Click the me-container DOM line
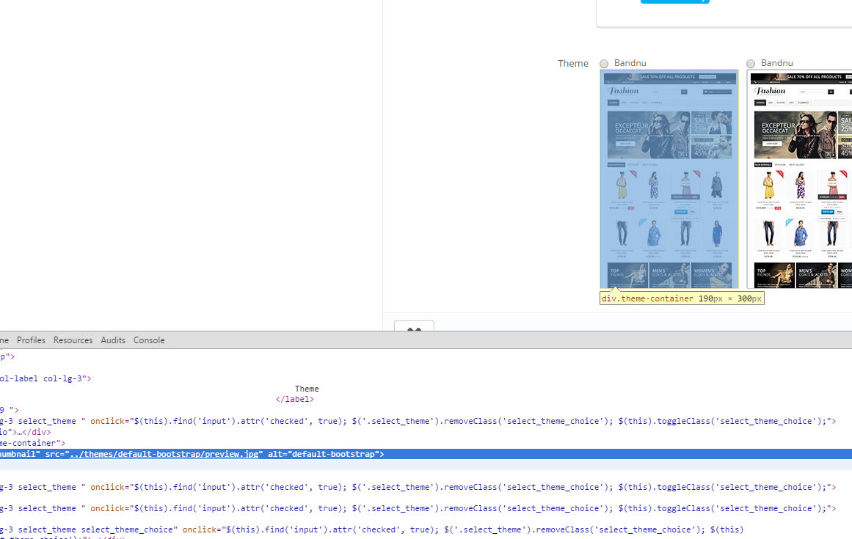Viewport: 852px width, 539px height. point(32,444)
